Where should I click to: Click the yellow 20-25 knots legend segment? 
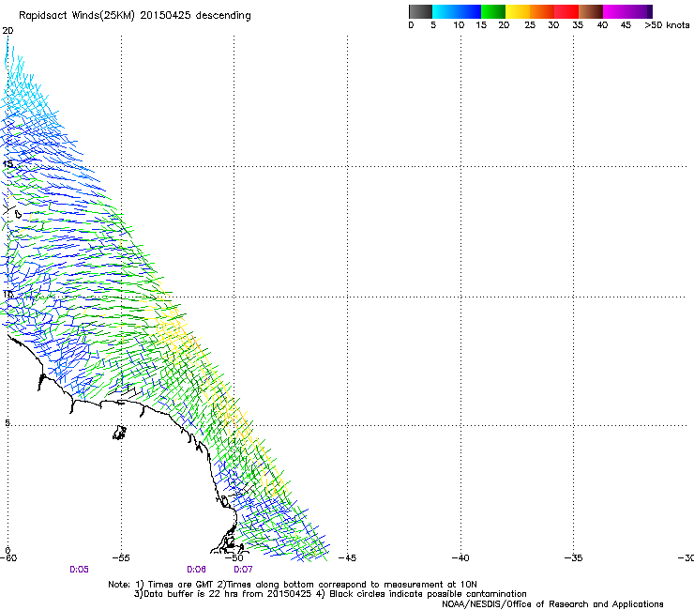tap(518, 11)
